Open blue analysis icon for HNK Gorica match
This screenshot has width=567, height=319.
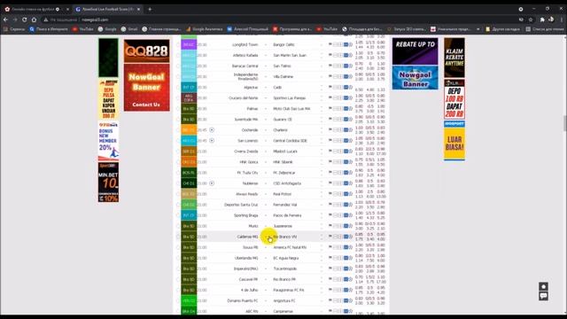346,161
